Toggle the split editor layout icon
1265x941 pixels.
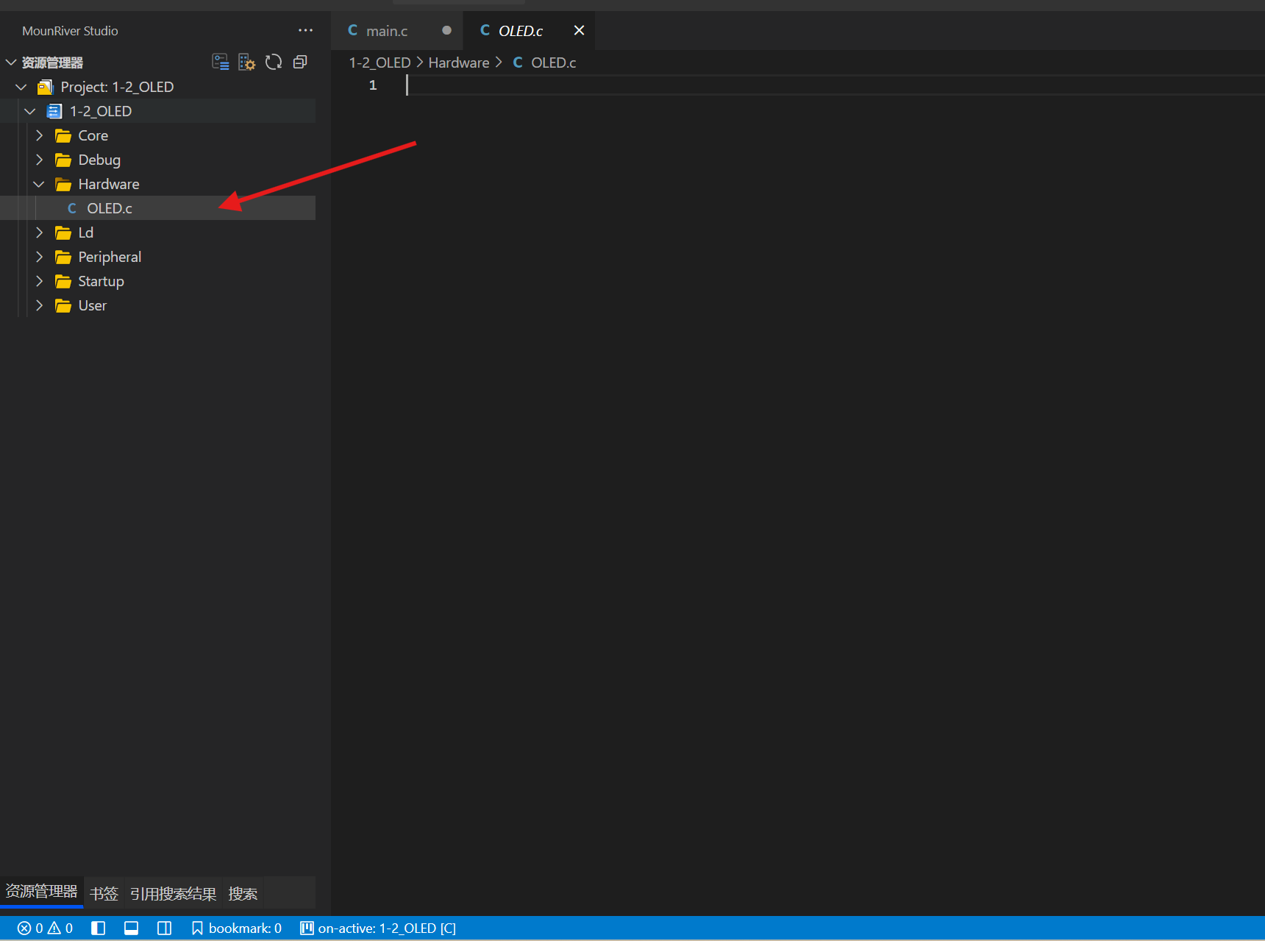pyautogui.click(x=165, y=928)
